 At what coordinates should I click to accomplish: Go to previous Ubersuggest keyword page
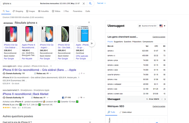point(162,99)
